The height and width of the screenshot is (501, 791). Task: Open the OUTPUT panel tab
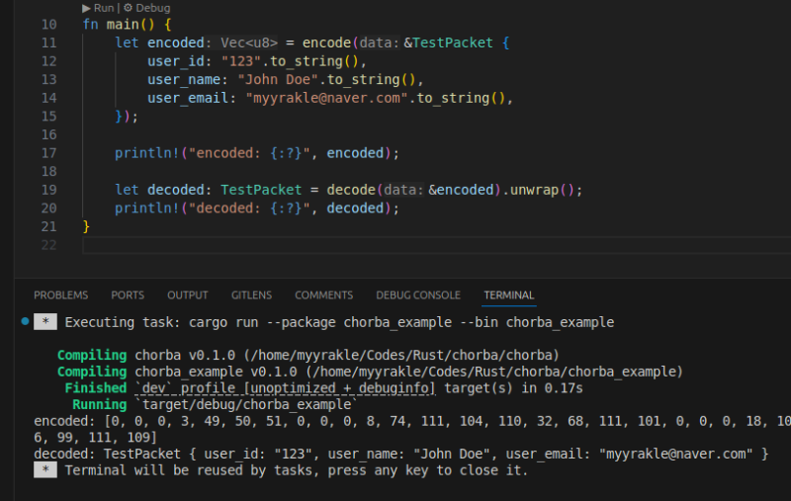tap(188, 295)
